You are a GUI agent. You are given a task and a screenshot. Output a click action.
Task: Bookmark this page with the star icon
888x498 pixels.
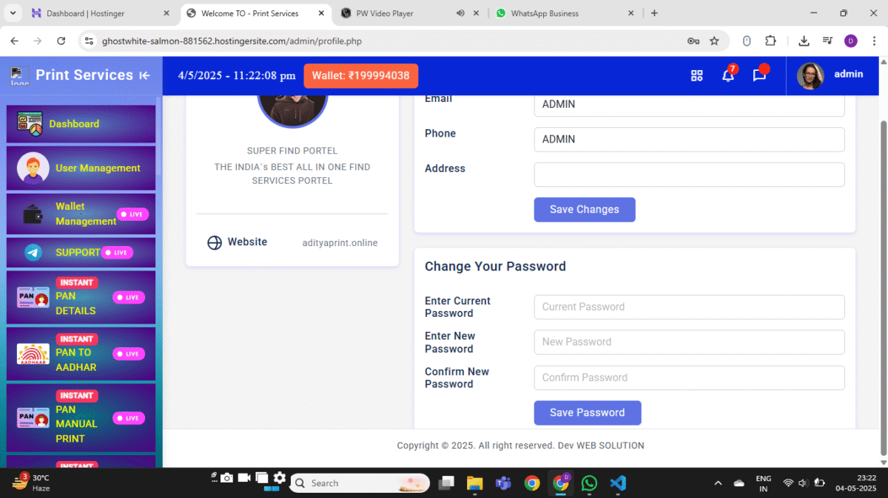[x=714, y=41]
